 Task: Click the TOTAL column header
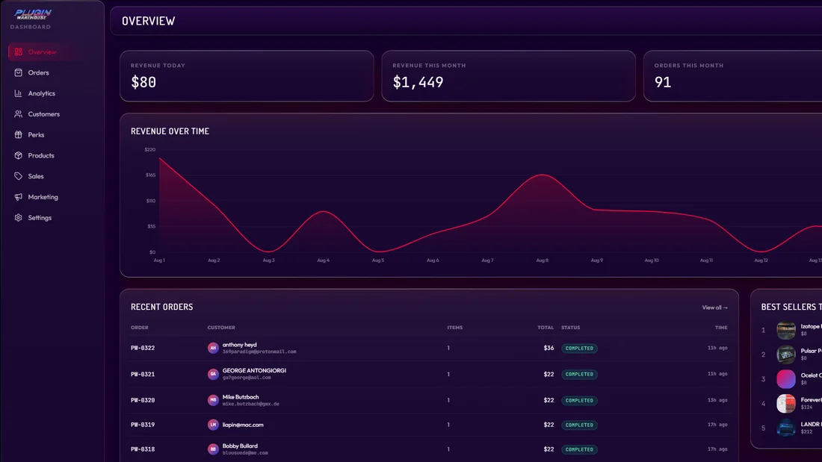546,328
